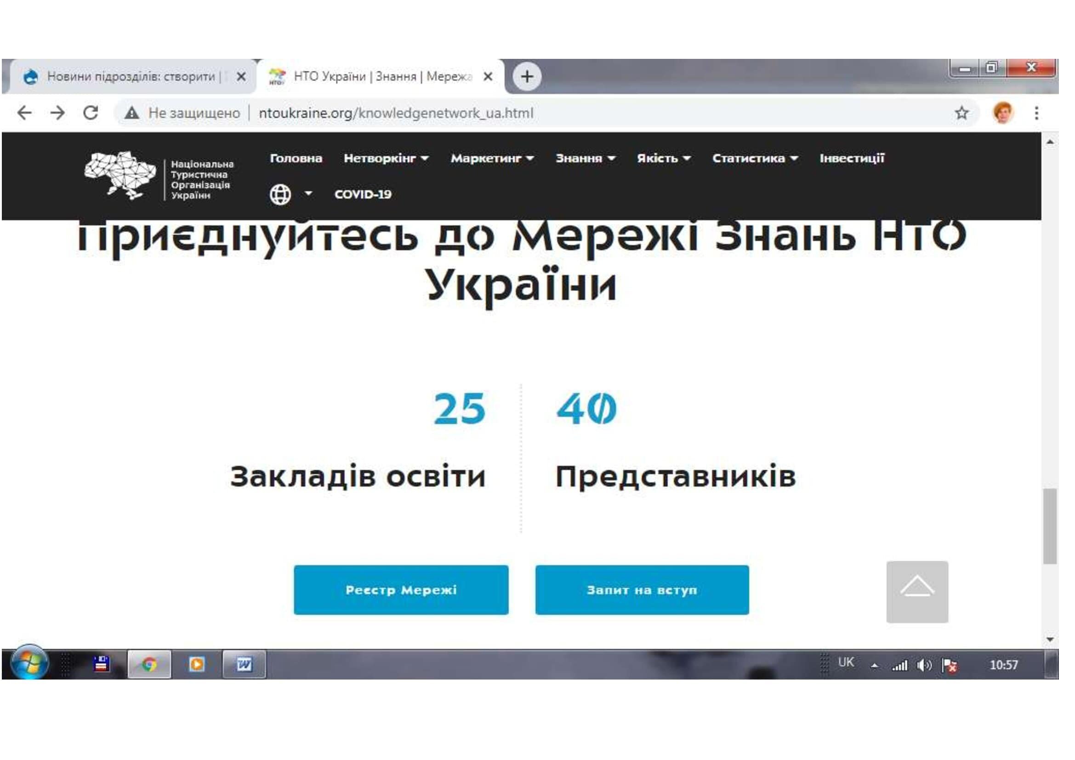The image size is (1075, 760).
Task: Click the browser back arrow
Action: click(24, 113)
